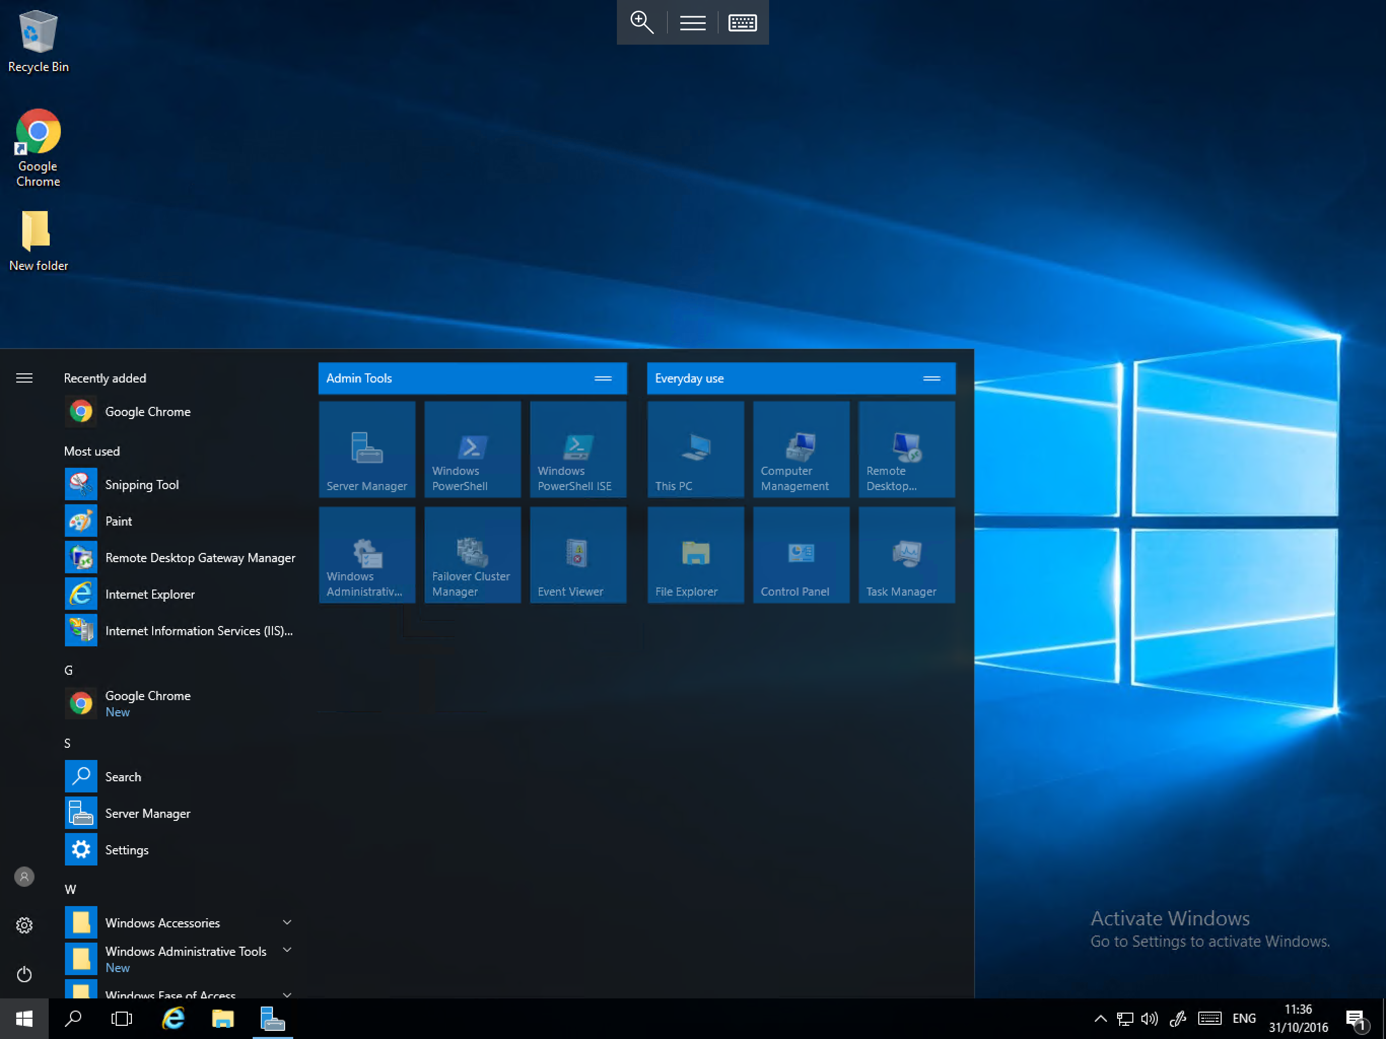Launch Paint from Most used list

181,521
